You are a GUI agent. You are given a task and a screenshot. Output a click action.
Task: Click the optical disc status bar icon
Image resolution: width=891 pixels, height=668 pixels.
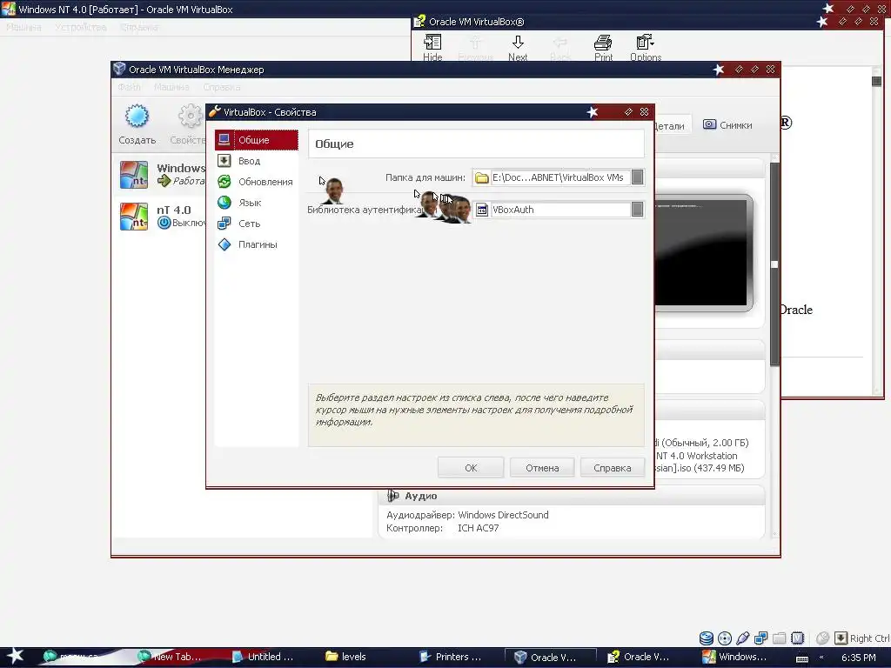tap(725, 638)
